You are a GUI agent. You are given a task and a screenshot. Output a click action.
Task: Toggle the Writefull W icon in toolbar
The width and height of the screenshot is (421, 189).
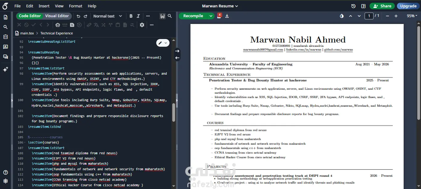click(162, 16)
